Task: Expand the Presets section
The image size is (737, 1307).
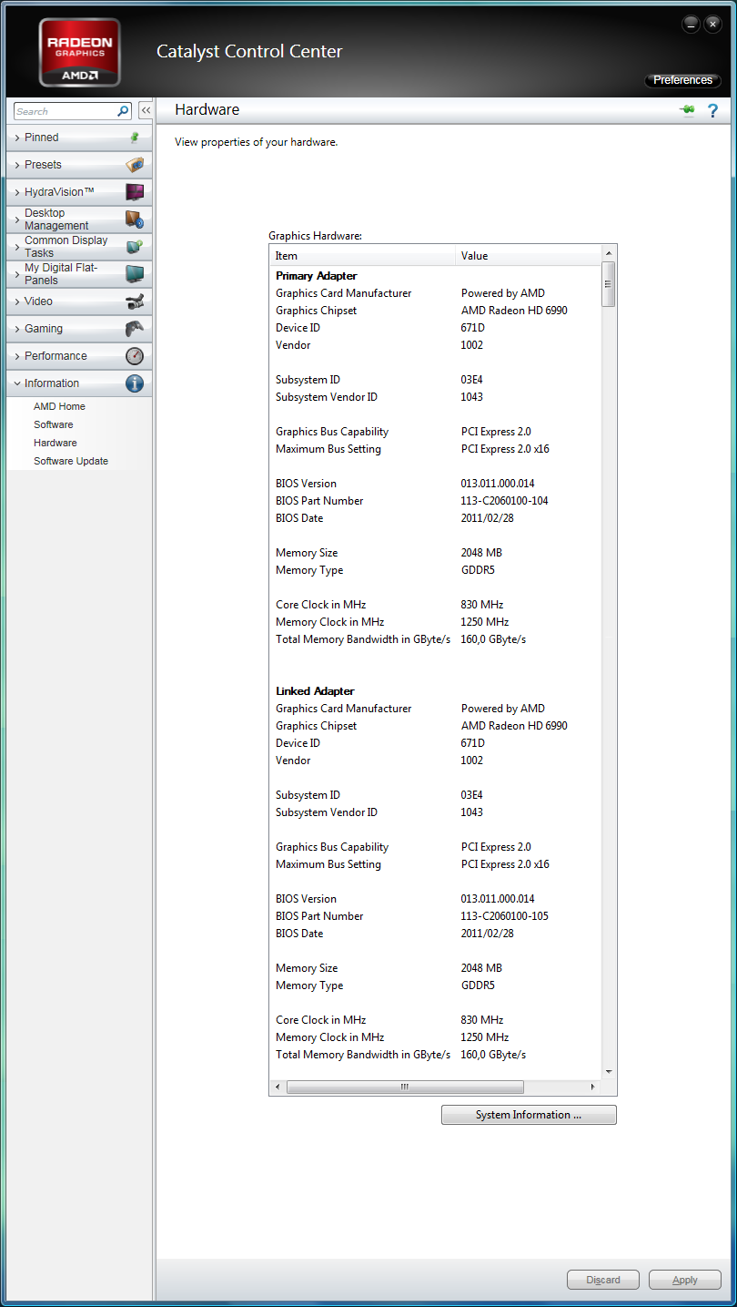Action: click(79, 165)
